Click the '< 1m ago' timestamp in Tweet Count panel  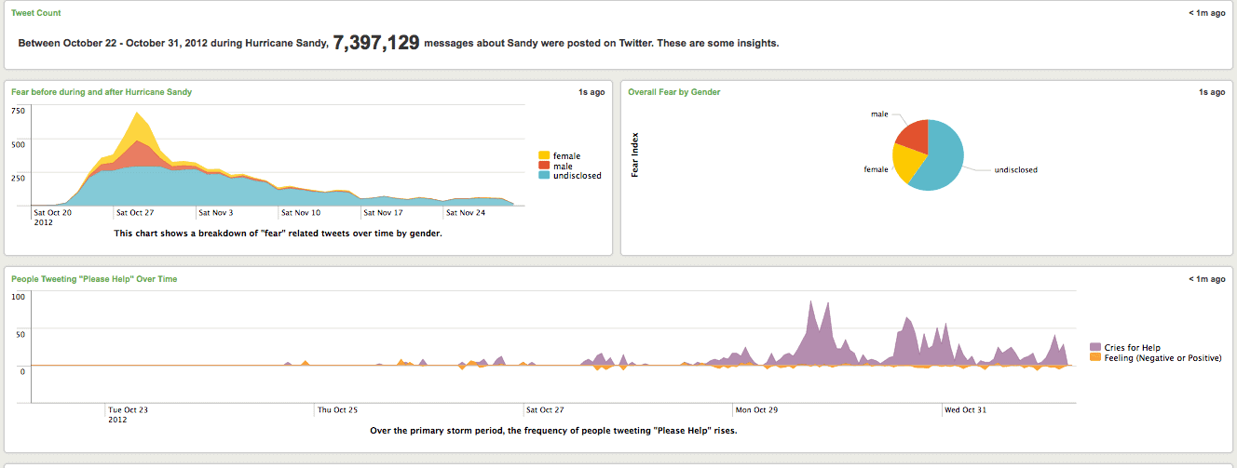coord(1206,13)
